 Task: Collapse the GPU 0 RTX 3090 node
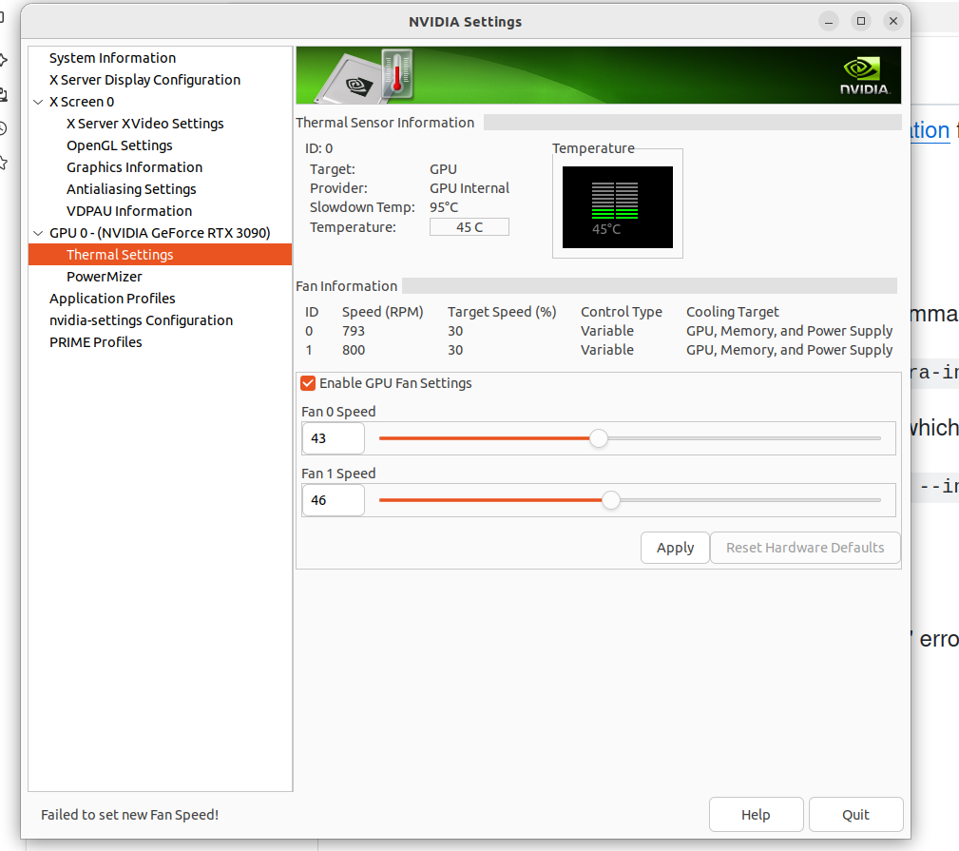pos(38,233)
